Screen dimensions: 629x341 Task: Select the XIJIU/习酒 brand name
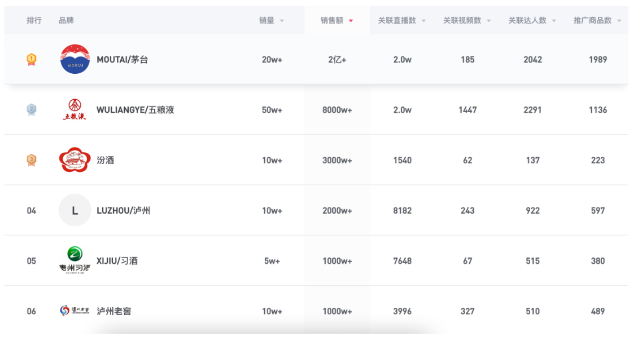(117, 261)
